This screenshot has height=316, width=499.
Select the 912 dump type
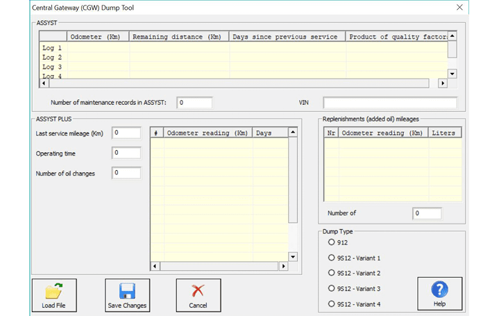332,242
